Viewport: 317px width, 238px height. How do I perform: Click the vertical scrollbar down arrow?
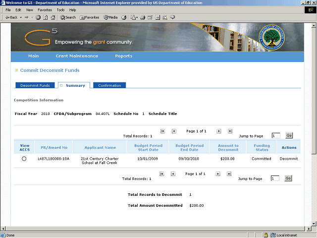(x=314, y=224)
